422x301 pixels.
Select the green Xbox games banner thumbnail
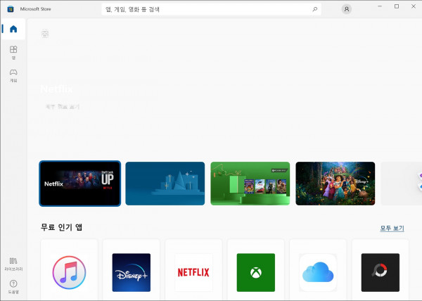(250, 184)
